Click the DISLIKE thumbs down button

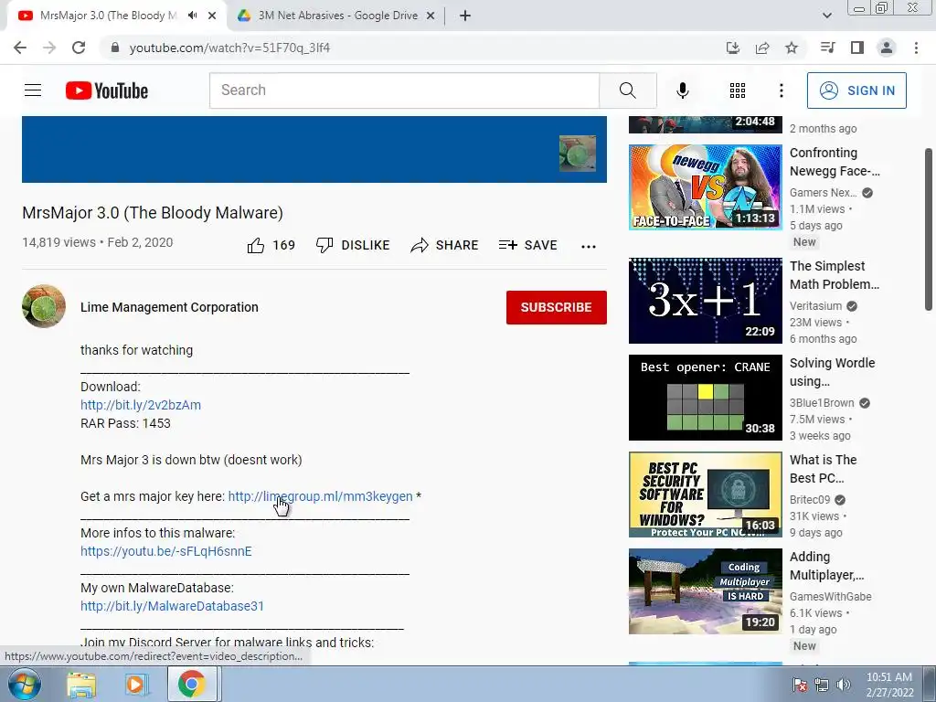pos(353,245)
